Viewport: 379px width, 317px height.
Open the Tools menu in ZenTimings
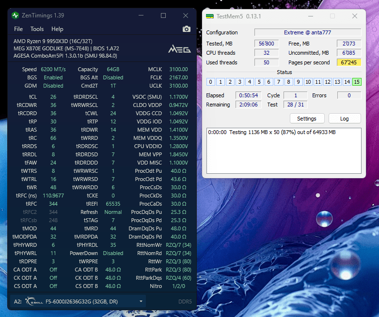coord(37,29)
